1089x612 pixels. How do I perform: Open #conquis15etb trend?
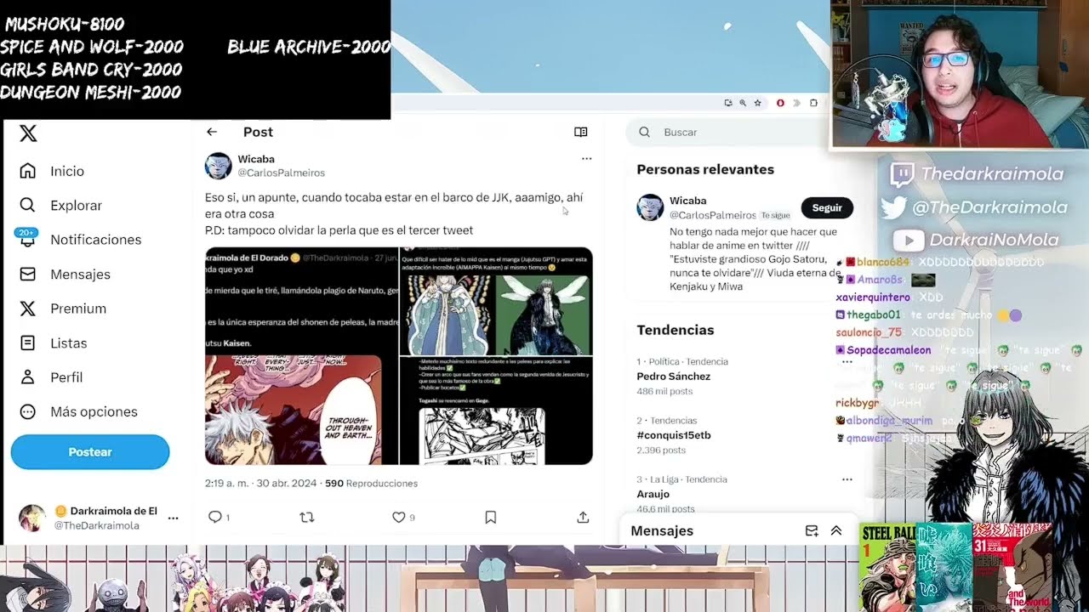(674, 435)
